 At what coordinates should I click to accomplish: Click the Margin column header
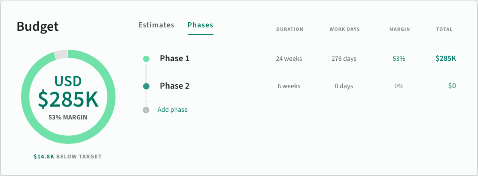tap(399, 30)
